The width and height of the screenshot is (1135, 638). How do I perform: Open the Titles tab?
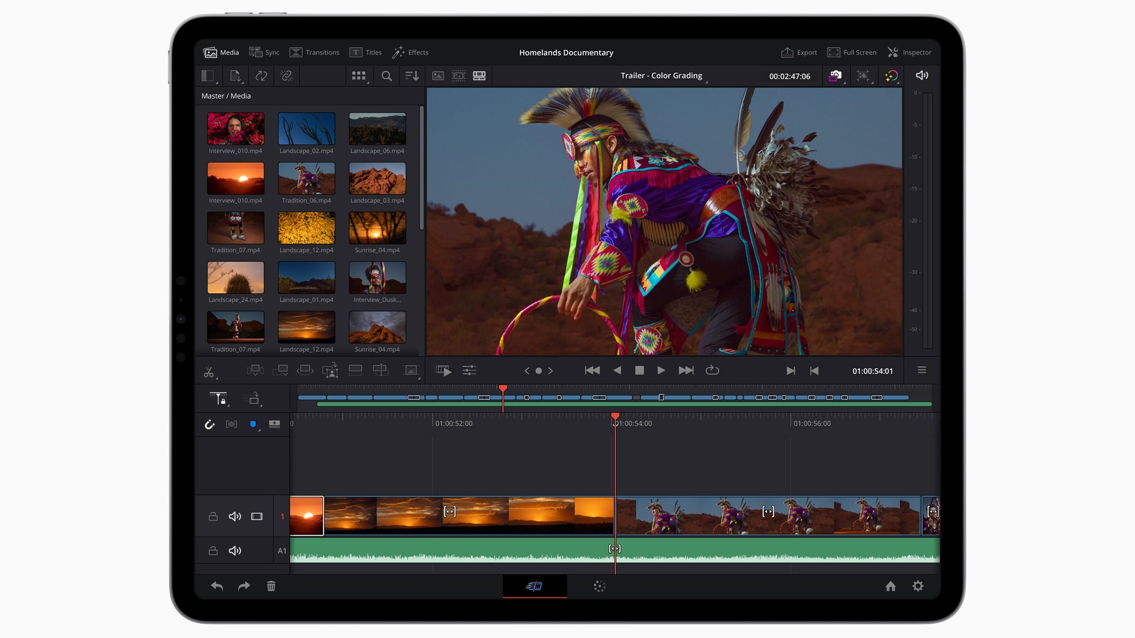click(365, 52)
